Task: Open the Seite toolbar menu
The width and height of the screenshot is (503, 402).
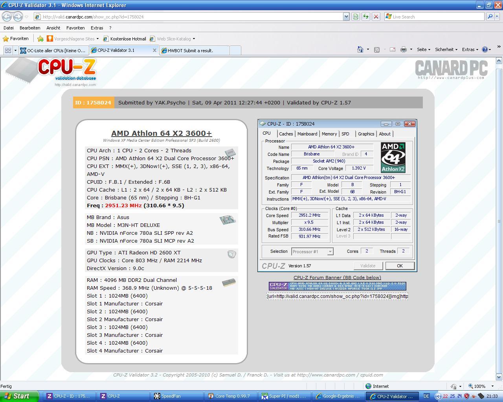Action: [x=424, y=49]
